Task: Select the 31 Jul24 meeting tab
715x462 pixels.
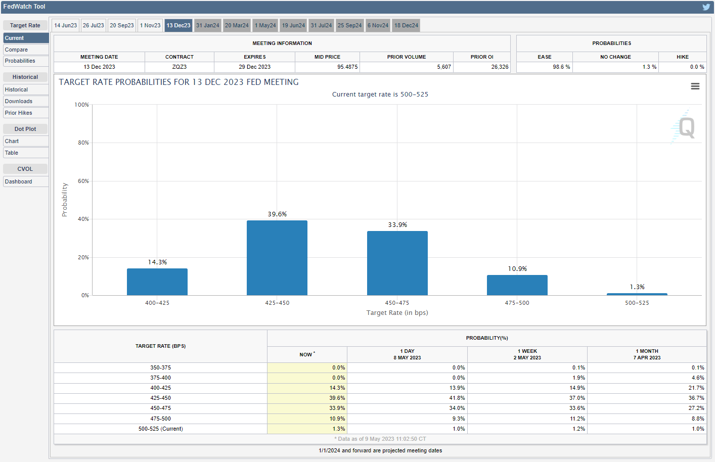Action: coord(322,25)
